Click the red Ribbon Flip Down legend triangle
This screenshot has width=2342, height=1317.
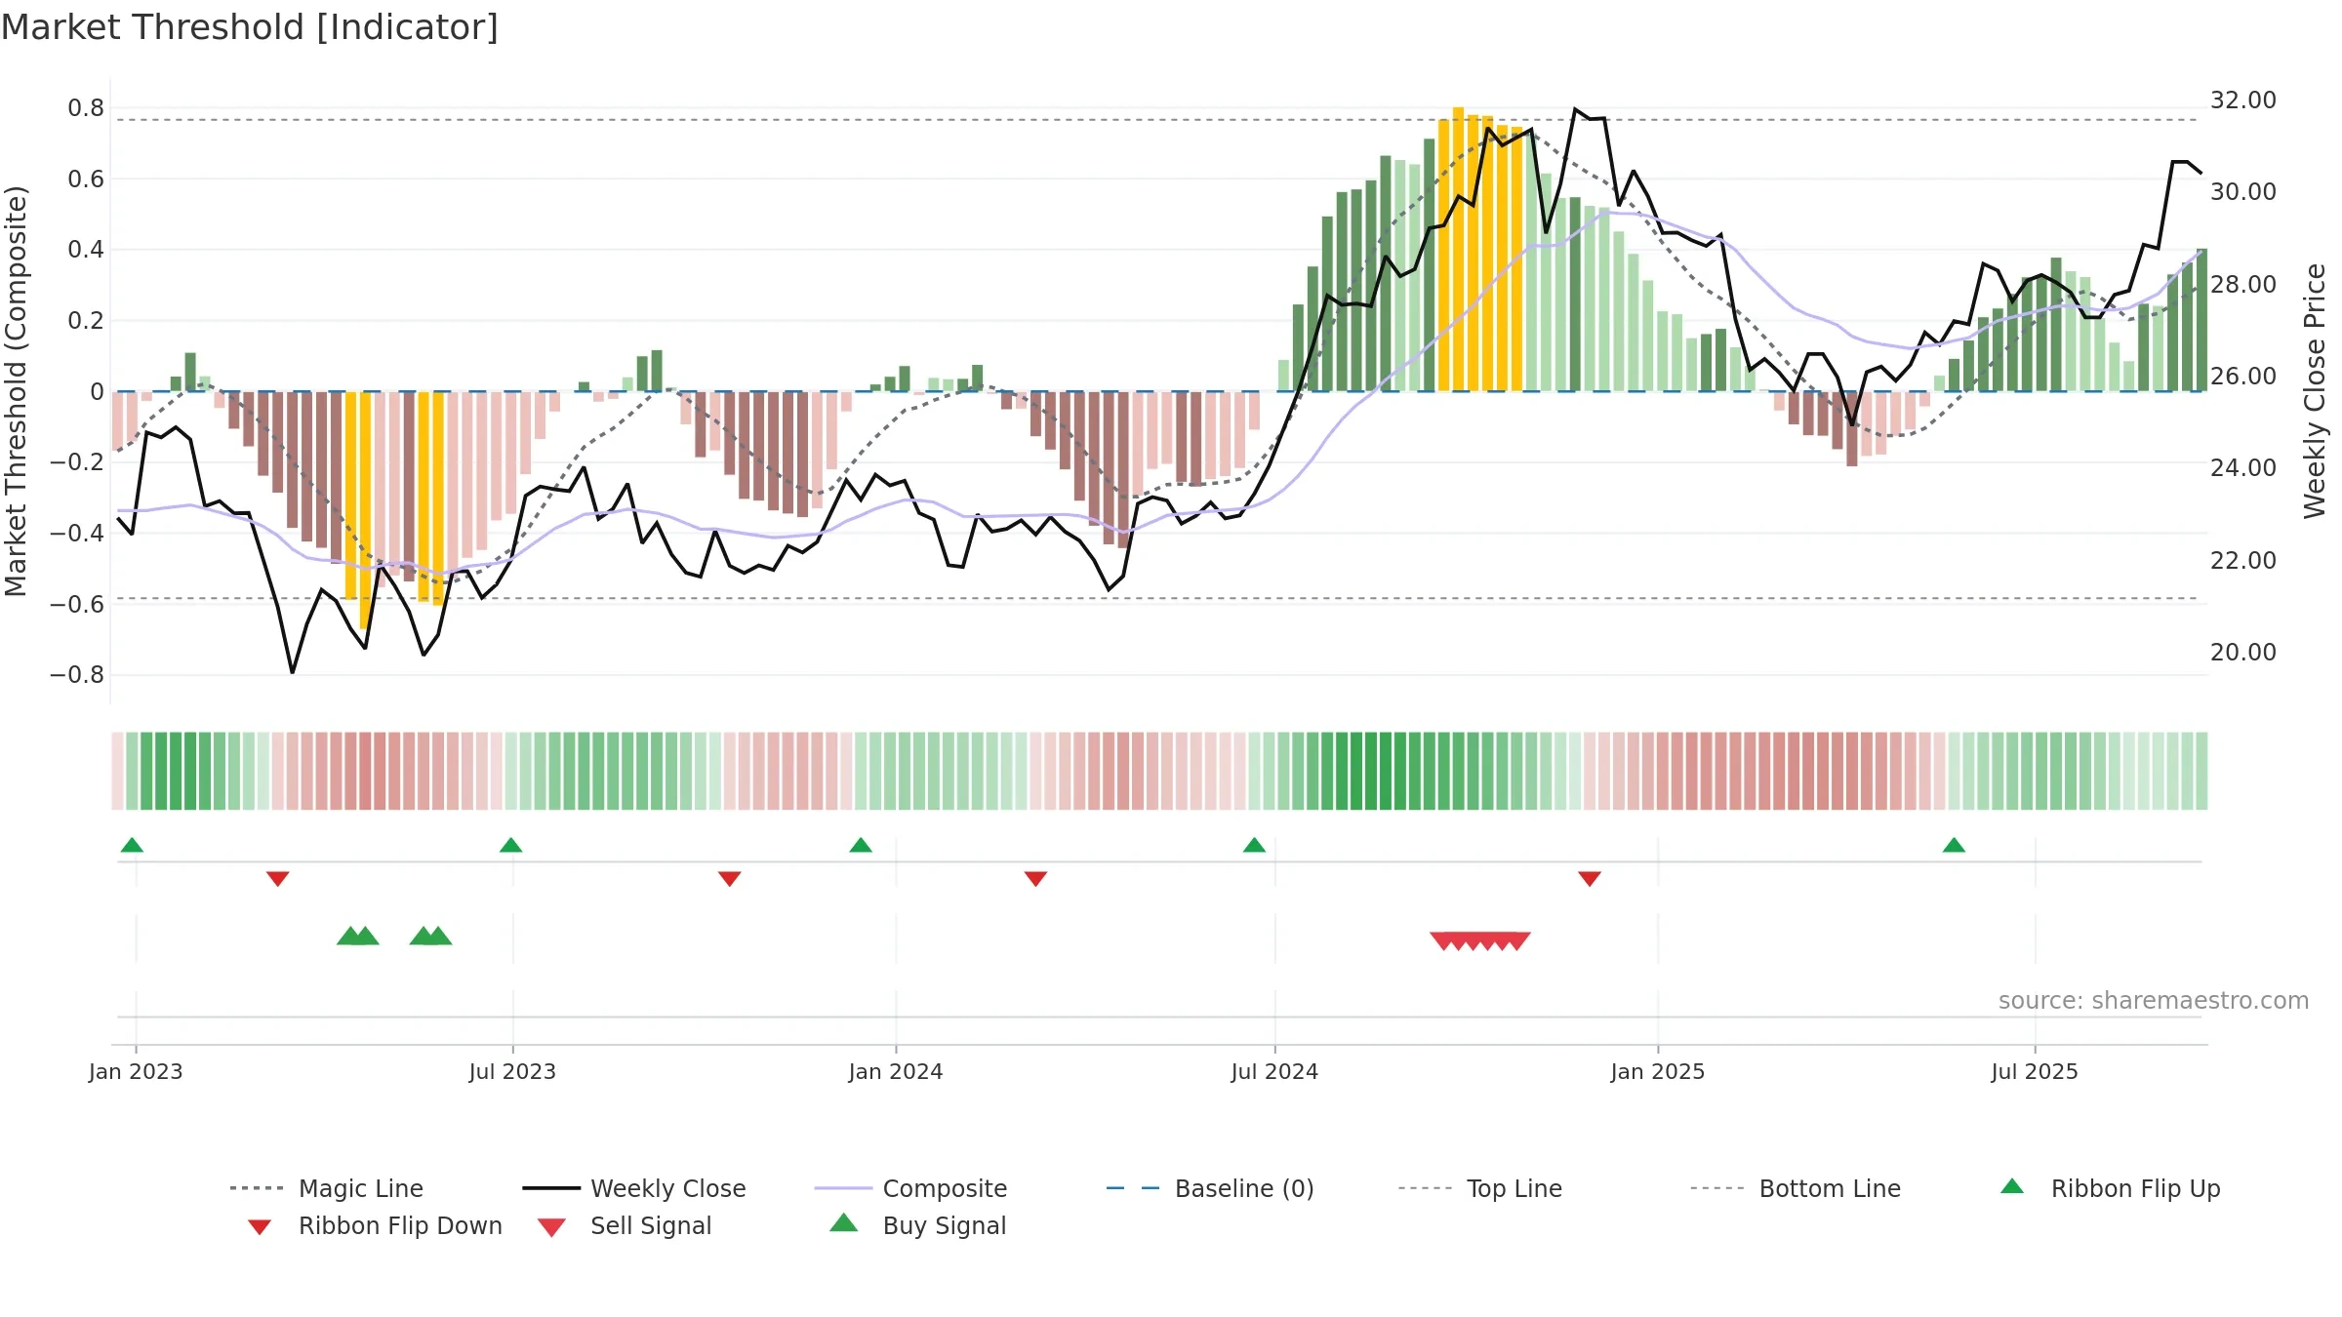point(260,1227)
